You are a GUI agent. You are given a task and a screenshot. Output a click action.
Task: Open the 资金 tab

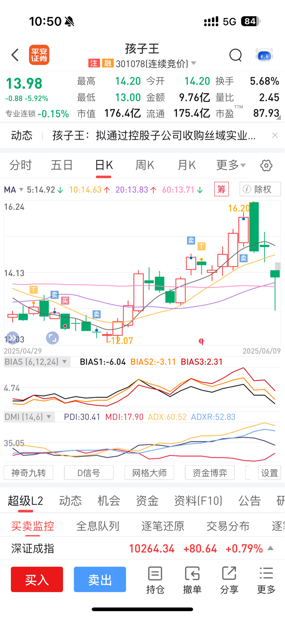click(x=147, y=501)
